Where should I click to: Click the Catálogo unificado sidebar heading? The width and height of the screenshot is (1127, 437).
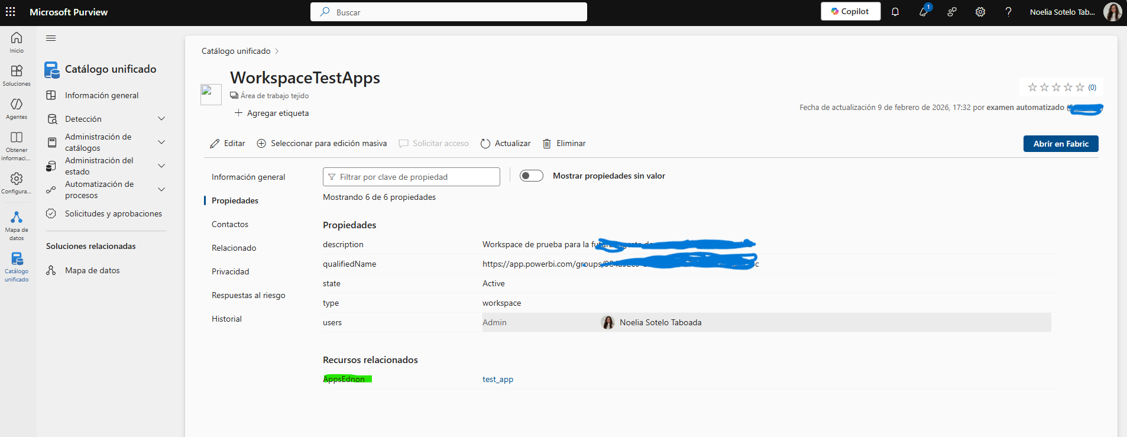(111, 69)
